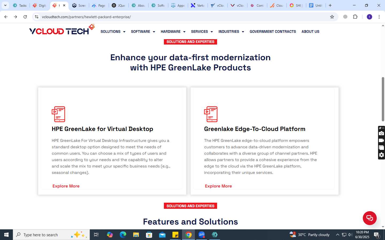Screen dimensions: 385x240
Task: Click the screenshot camera icon in side toolbar
Action: click(382, 133)
